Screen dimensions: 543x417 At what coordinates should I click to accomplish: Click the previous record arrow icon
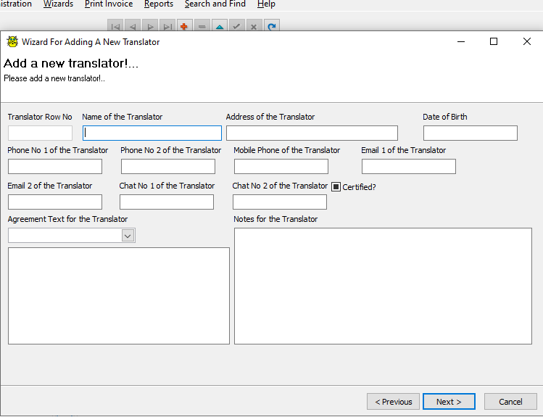133,26
